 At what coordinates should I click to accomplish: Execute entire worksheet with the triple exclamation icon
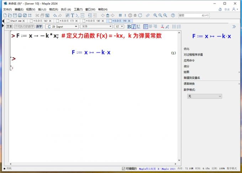click(x=120, y=15)
